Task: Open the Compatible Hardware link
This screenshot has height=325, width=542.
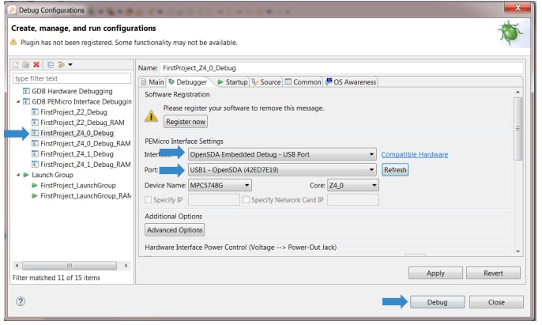Action: coord(414,154)
